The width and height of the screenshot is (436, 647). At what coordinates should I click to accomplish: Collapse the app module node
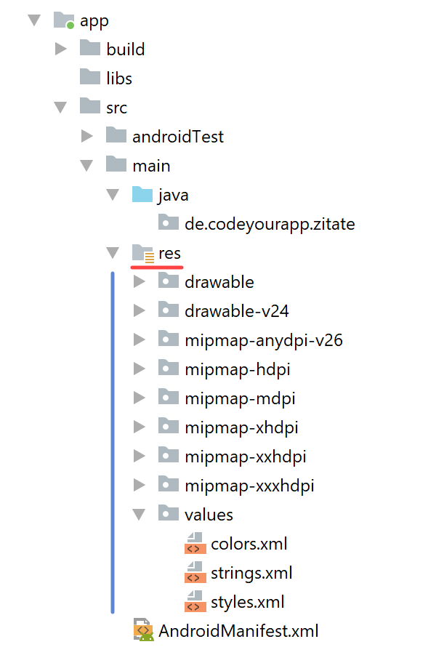34,20
